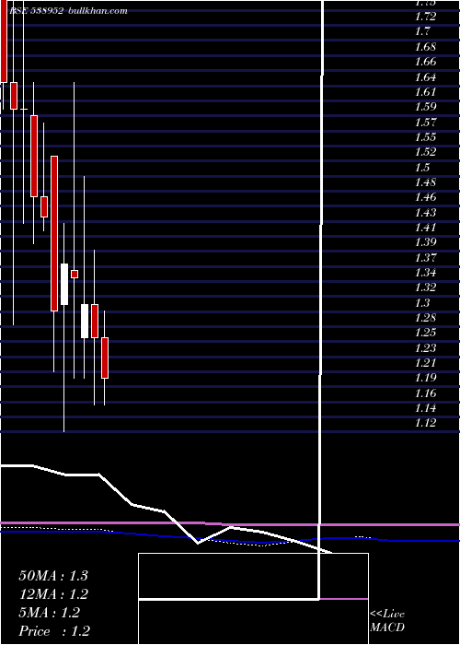The width and height of the screenshot is (460, 645).
Task: Click the 1.48 price axis label
Action: tap(425, 182)
